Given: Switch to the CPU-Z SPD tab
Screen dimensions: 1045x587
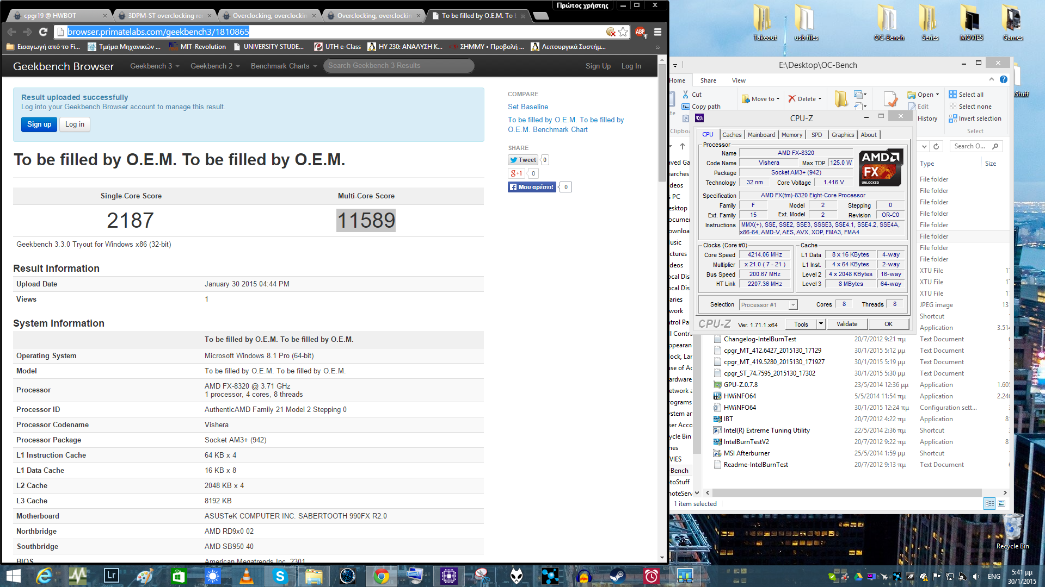Looking at the screenshot, I should (816, 135).
